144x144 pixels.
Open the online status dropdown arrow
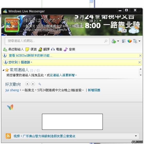100,21
